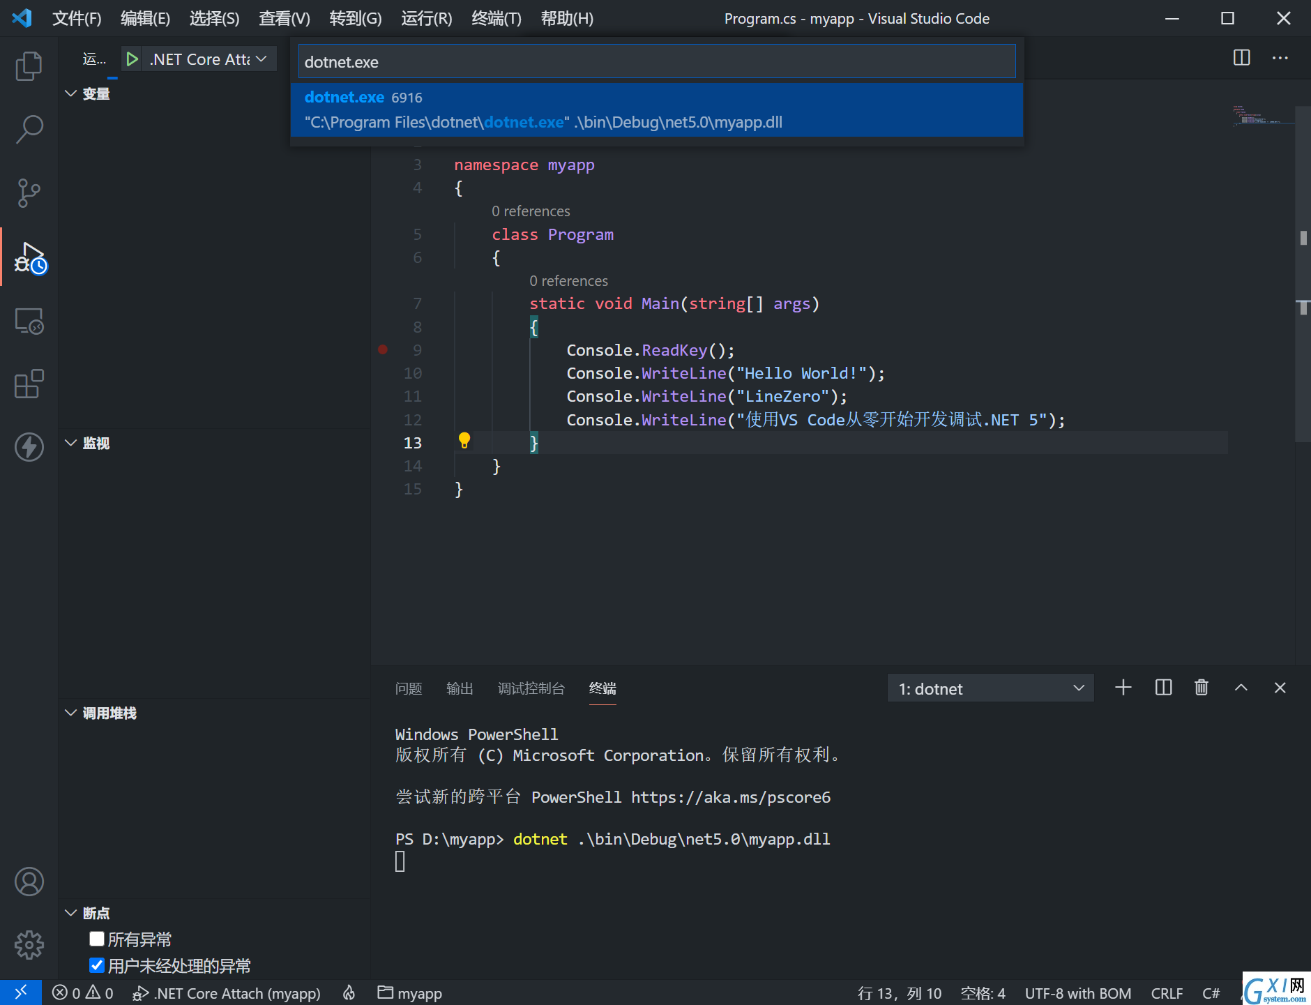Open the 文件(F) menu
This screenshot has width=1311, height=1005.
(x=77, y=18)
